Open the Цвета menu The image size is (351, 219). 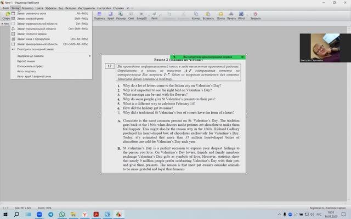pyautogui.click(x=39, y=8)
